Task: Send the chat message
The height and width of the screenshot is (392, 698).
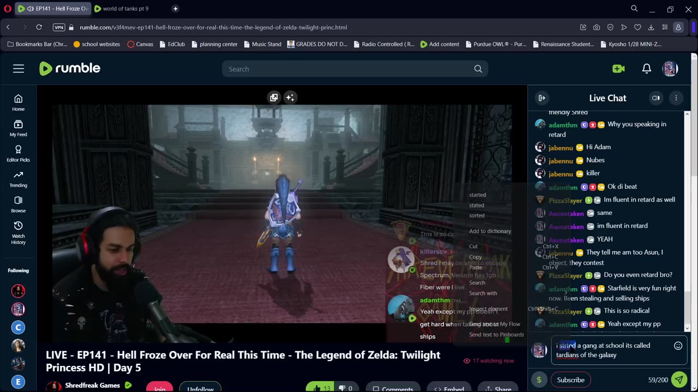Action: click(x=679, y=379)
